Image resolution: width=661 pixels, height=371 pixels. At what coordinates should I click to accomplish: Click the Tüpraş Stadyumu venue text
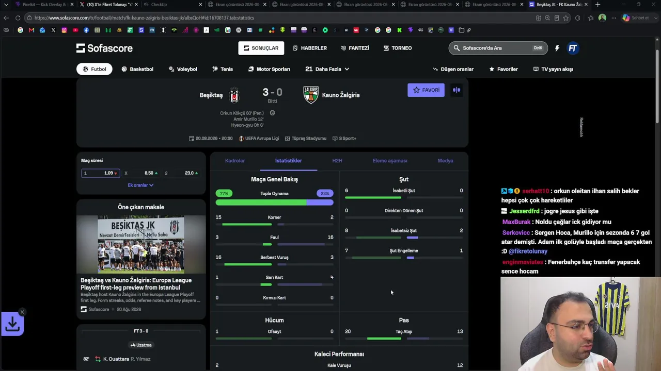[309, 138]
